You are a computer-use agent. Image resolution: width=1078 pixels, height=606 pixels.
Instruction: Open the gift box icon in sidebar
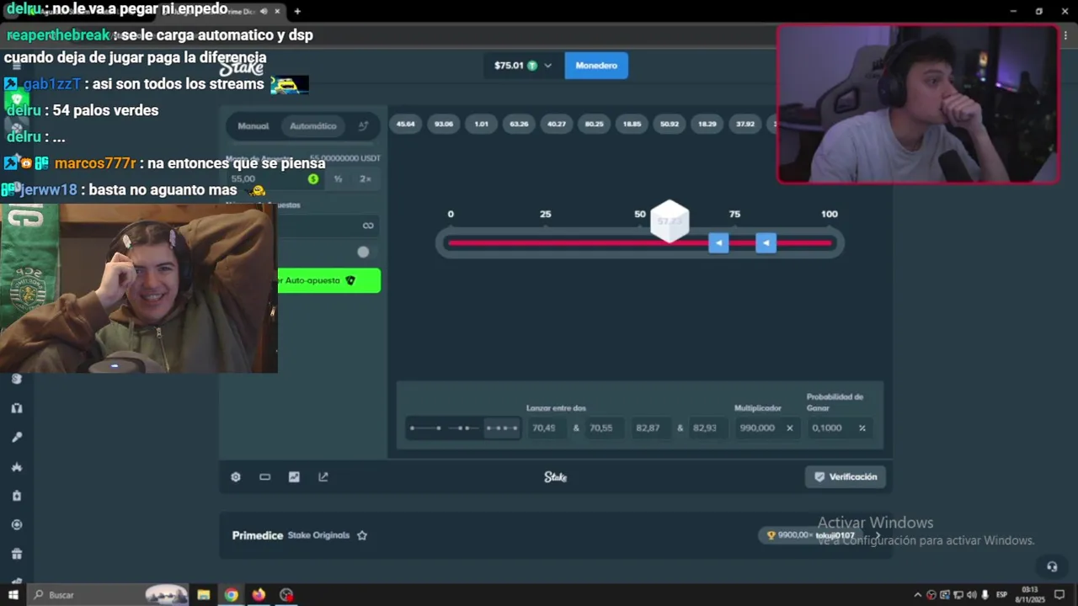[x=16, y=554]
